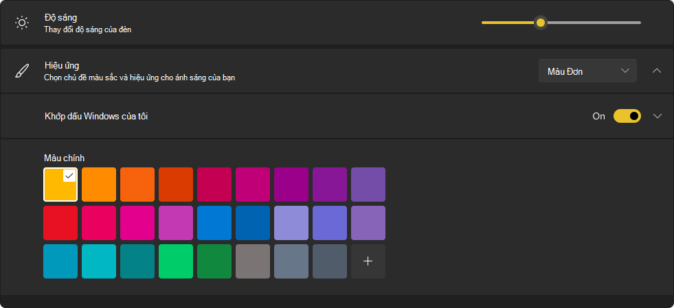Open the Màu Đơn effects dropdown
Image resolution: width=674 pixels, height=308 pixels.
tap(587, 71)
